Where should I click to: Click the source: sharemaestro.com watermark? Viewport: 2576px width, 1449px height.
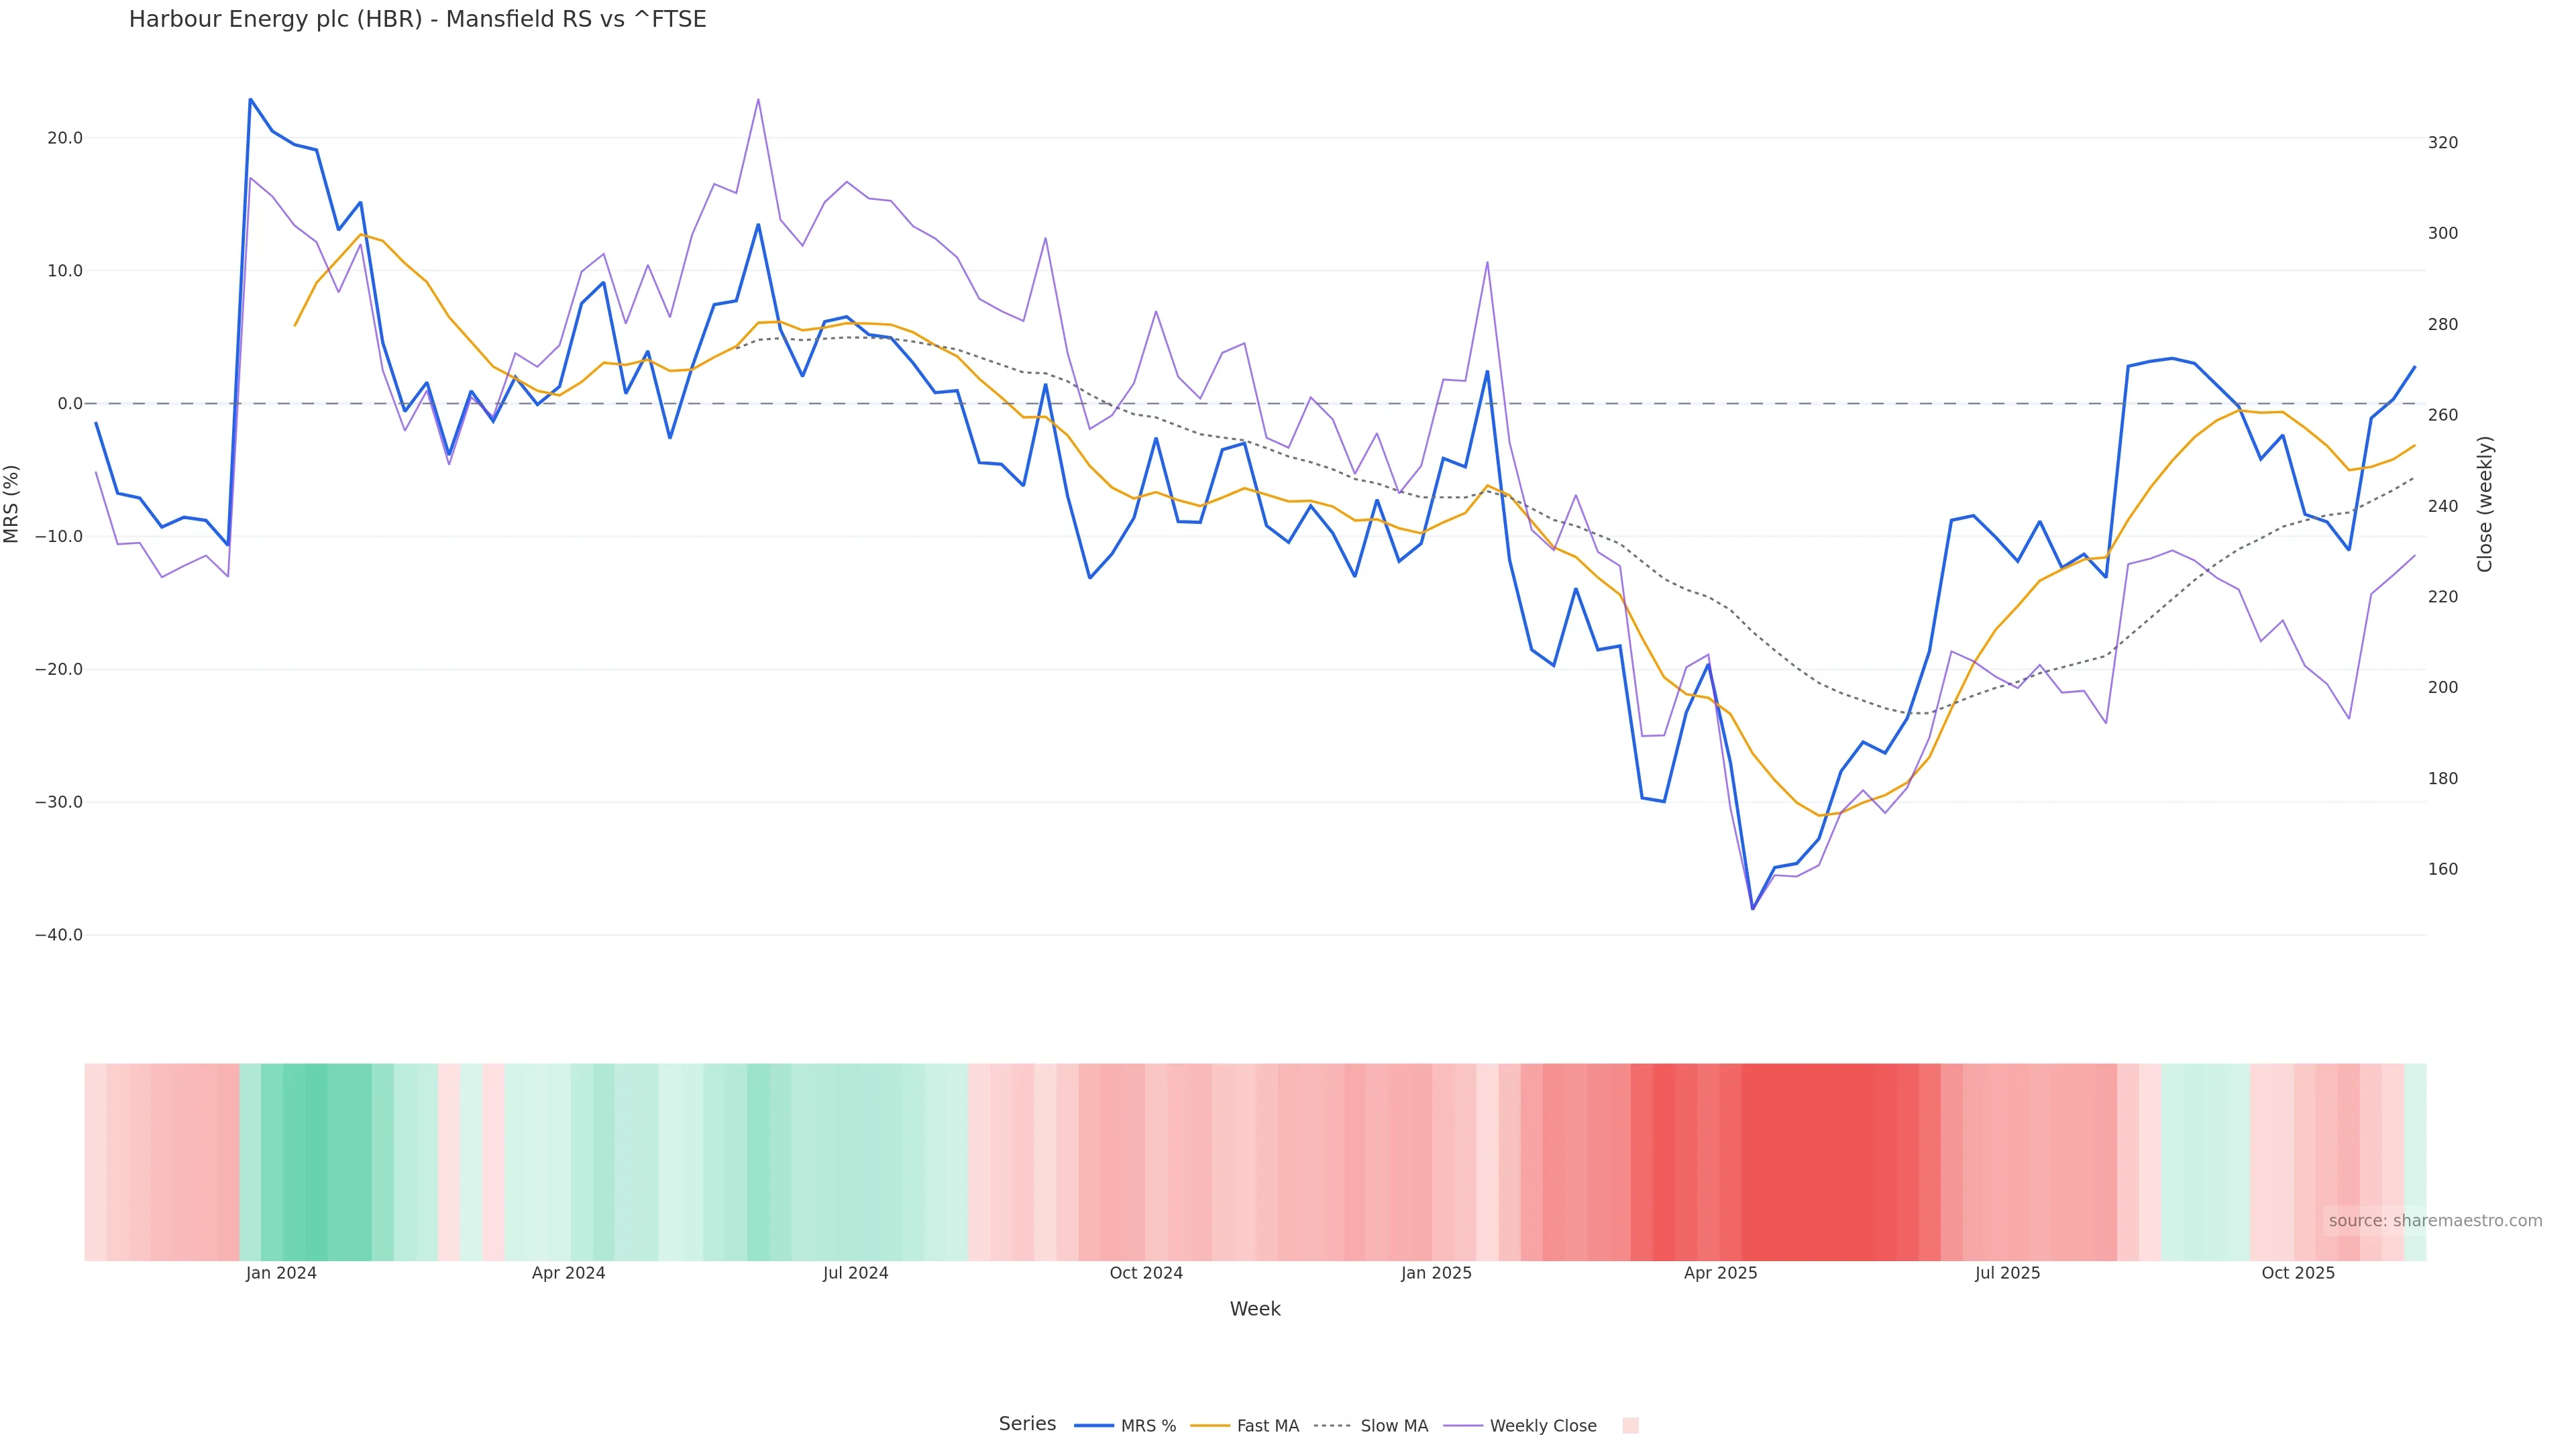2435,1221
